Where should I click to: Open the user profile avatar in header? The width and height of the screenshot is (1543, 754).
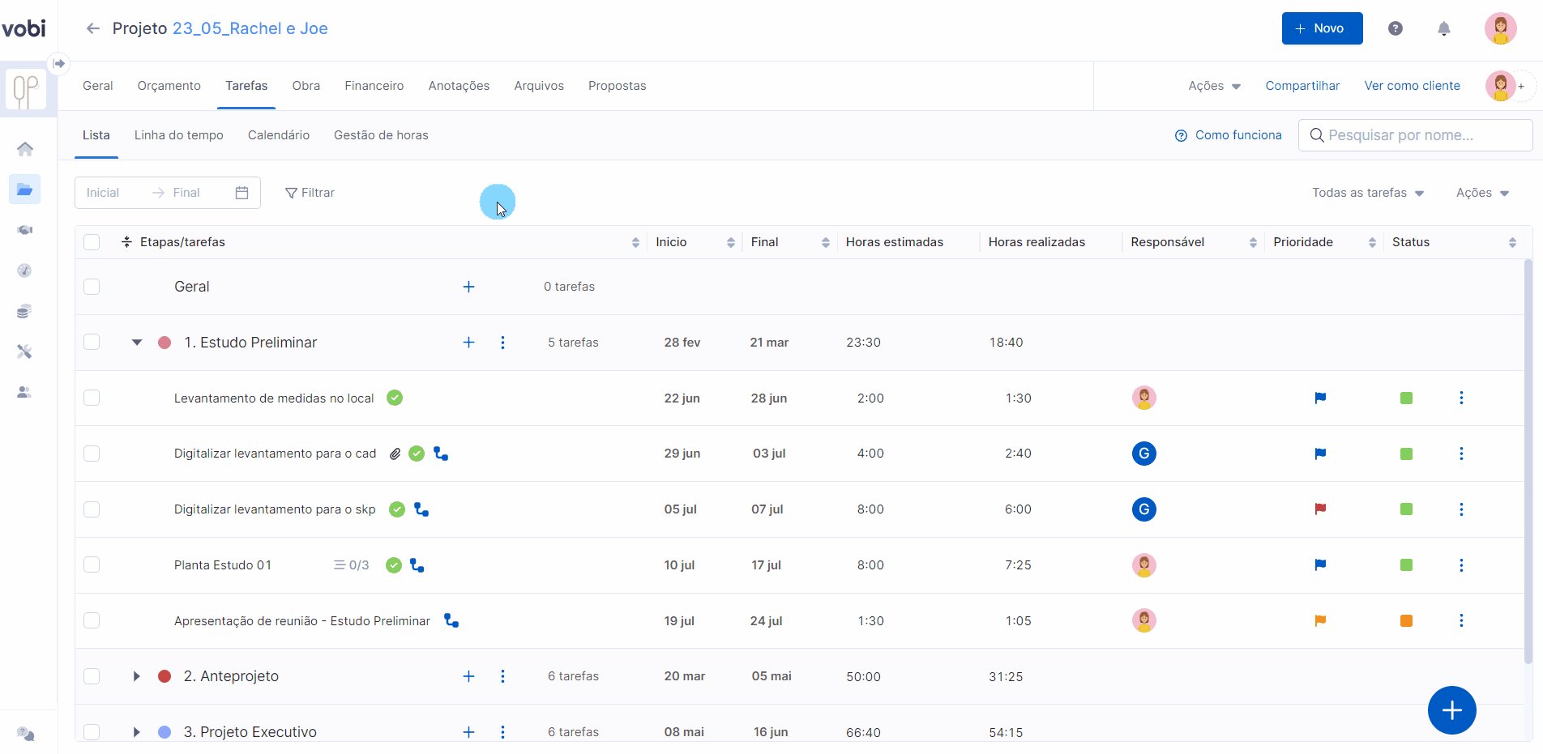[x=1501, y=28]
